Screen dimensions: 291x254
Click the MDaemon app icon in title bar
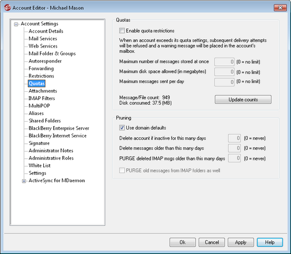[7, 8]
